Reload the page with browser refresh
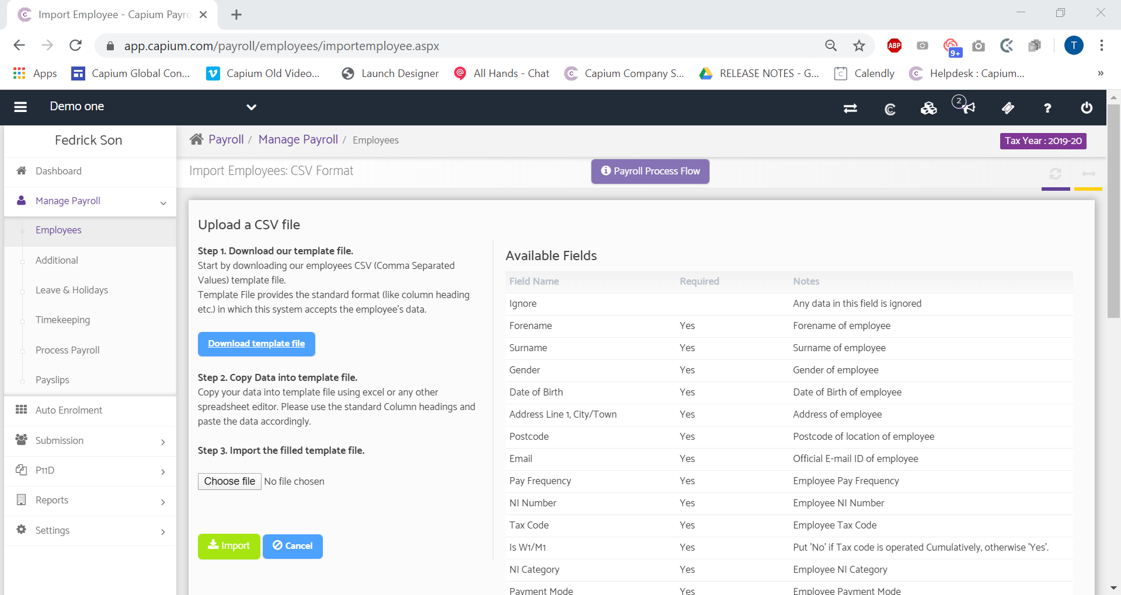Screen dimensions: 1121x595 [75, 45]
